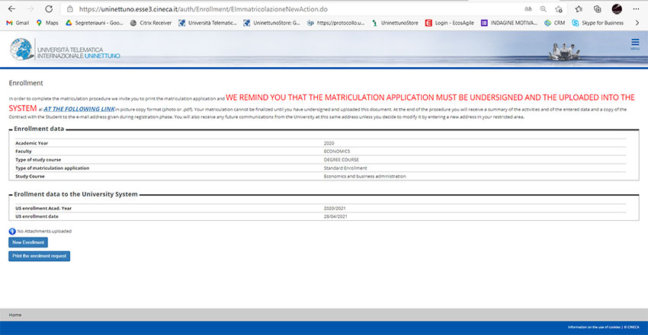The width and height of the screenshot is (648, 335).
Task: Open the CRM bookmark
Action: [x=555, y=23]
